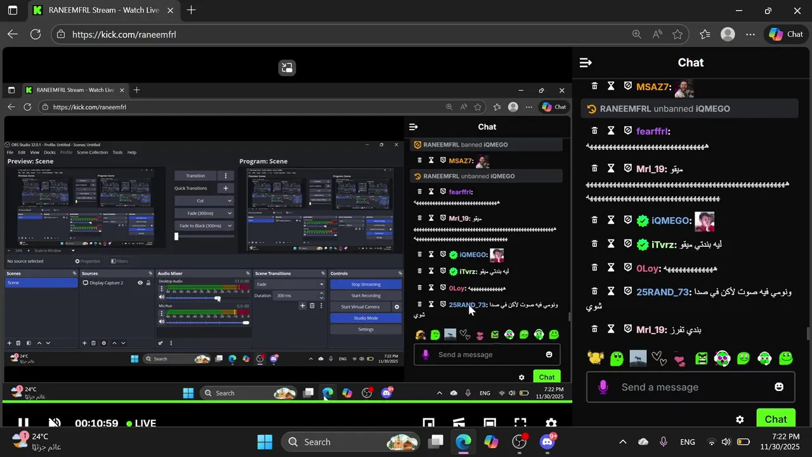Viewport: 812px width, 457px height.
Task: Pick the green angry-face emote in main chat
Action: 701,359
